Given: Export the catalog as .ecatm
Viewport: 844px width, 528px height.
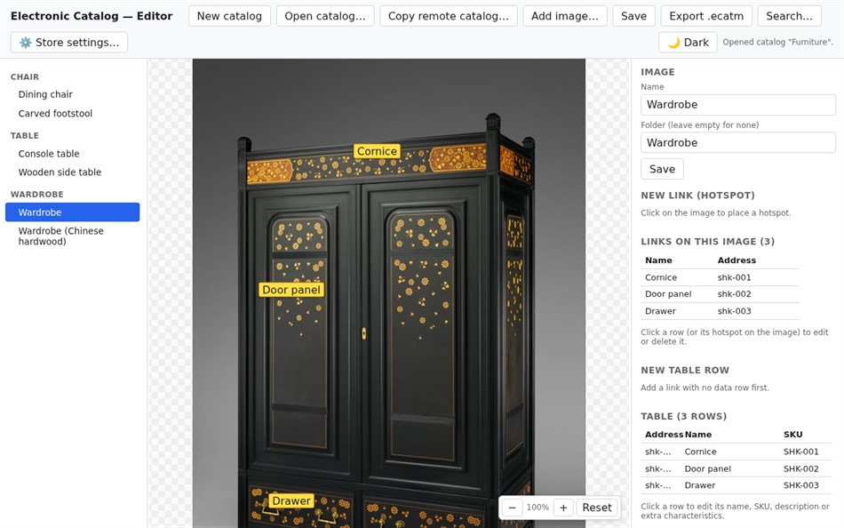Looking at the screenshot, I should tap(706, 16).
